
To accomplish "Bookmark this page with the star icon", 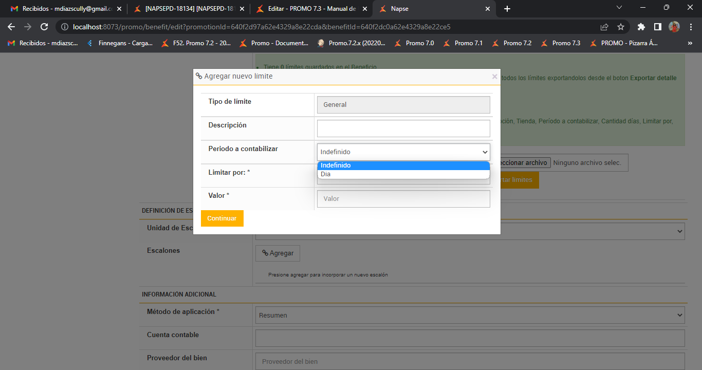I will tap(620, 27).
